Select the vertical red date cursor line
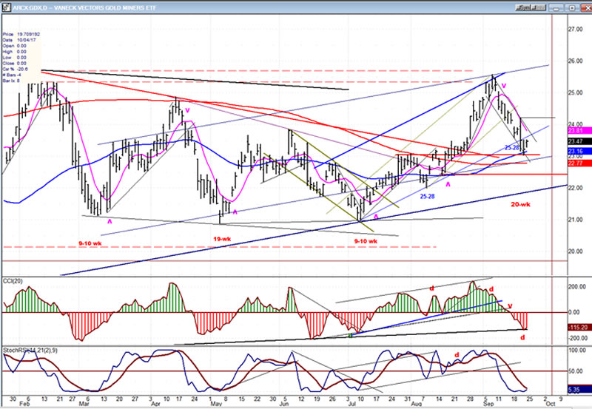The image size is (592, 409). (552, 203)
